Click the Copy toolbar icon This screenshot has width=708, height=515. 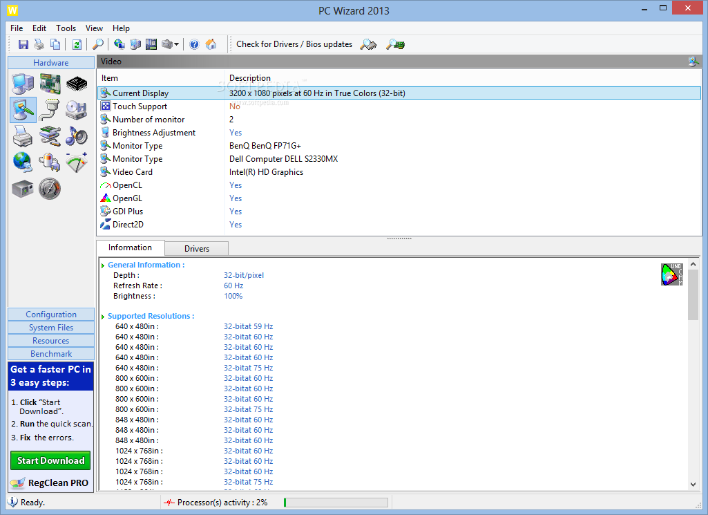pos(55,44)
